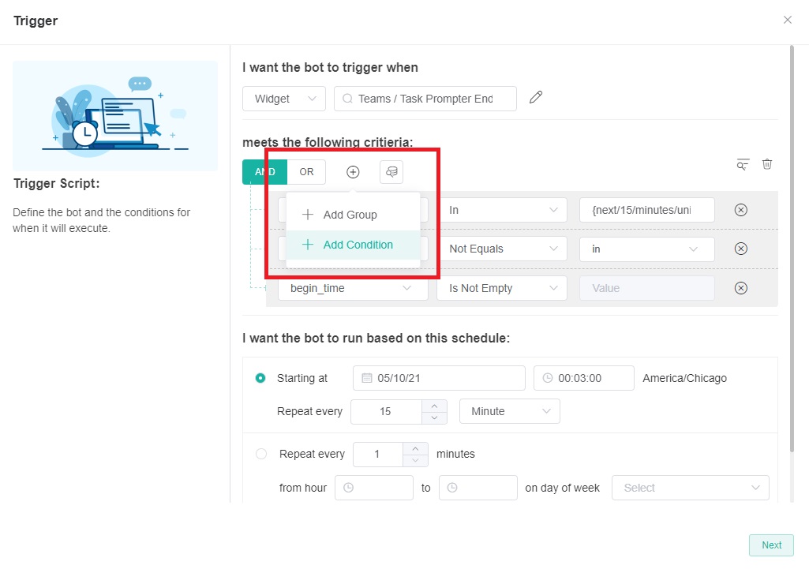Click the Next button
The height and width of the screenshot is (569, 809).
pyautogui.click(x=771, y=545)
